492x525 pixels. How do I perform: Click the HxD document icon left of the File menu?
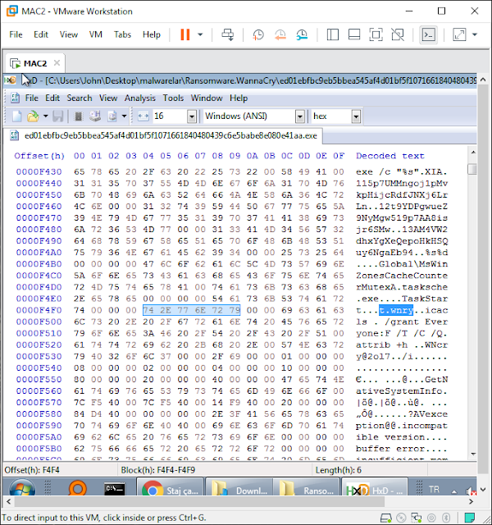pyautogui.click(x=15, y=98)
